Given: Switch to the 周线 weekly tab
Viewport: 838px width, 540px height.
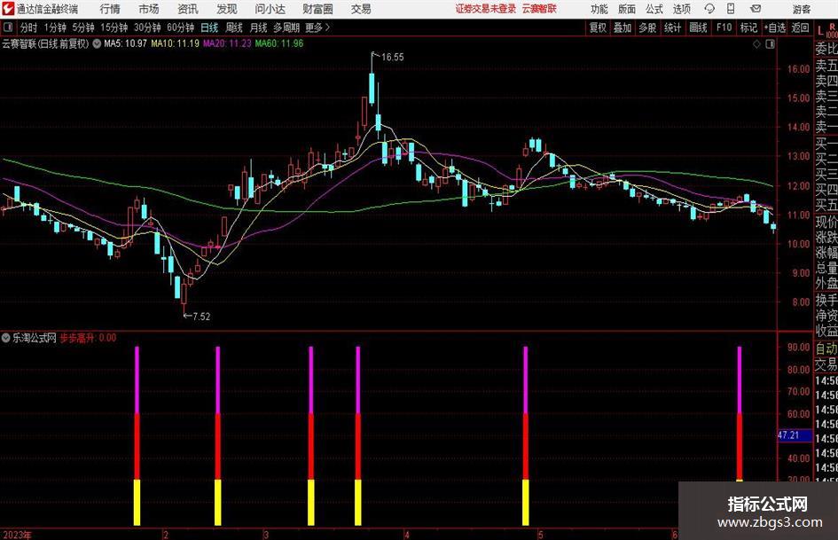Looking at the screenshot, I should (x=233, y=27).
